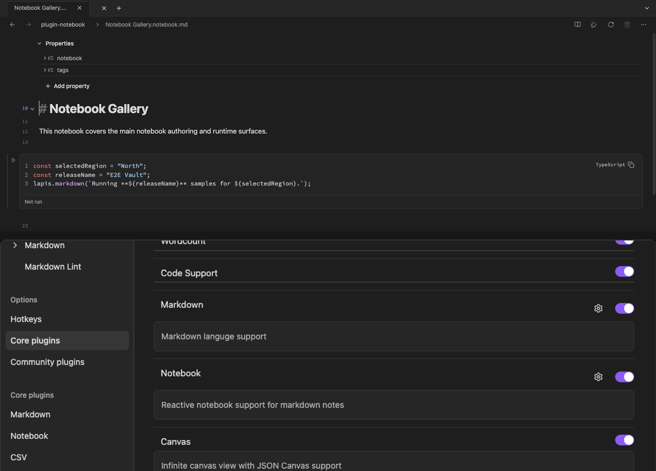Image resolution: width=656 pixels, height=471 pixels.
Task: Click the tags property name
Action: pos(63,70)
